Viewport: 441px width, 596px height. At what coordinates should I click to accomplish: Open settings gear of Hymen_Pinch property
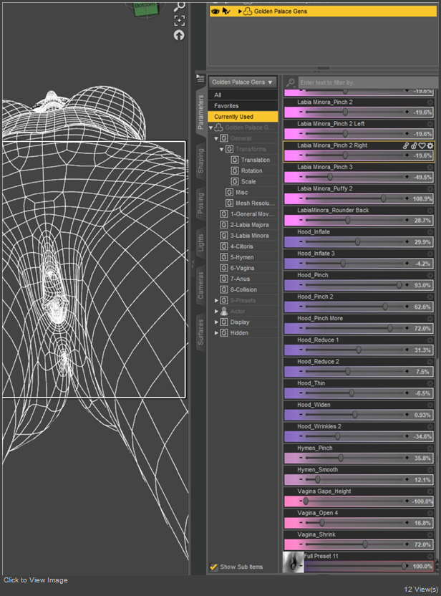pyautogui.click(x=430, y=448)
